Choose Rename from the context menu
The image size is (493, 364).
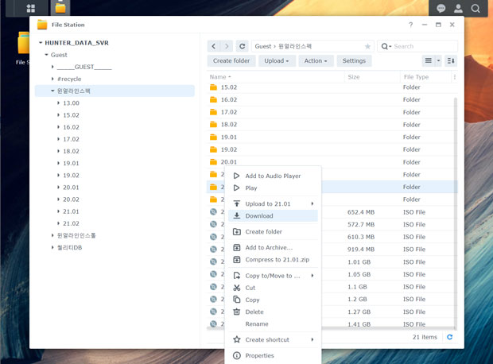pos(273,323)
